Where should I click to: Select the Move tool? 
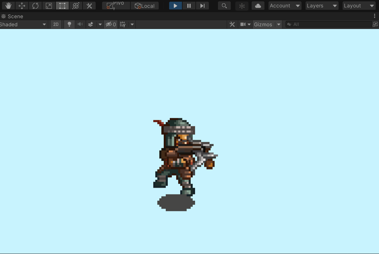(x=22, y=6)
